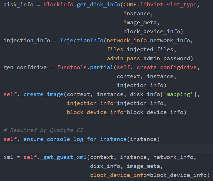
Task: Click 'libvirt' in CONF.libvirt path
Action: 152,5
